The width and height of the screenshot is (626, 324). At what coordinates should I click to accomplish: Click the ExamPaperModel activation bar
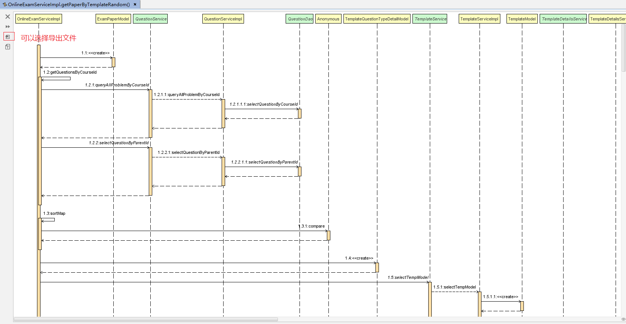(x=113, y=62)
